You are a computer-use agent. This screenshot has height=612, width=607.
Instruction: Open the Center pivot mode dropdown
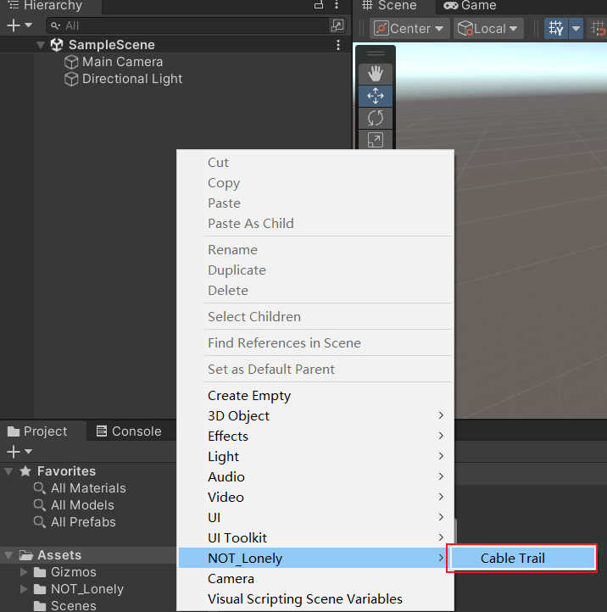409,29
